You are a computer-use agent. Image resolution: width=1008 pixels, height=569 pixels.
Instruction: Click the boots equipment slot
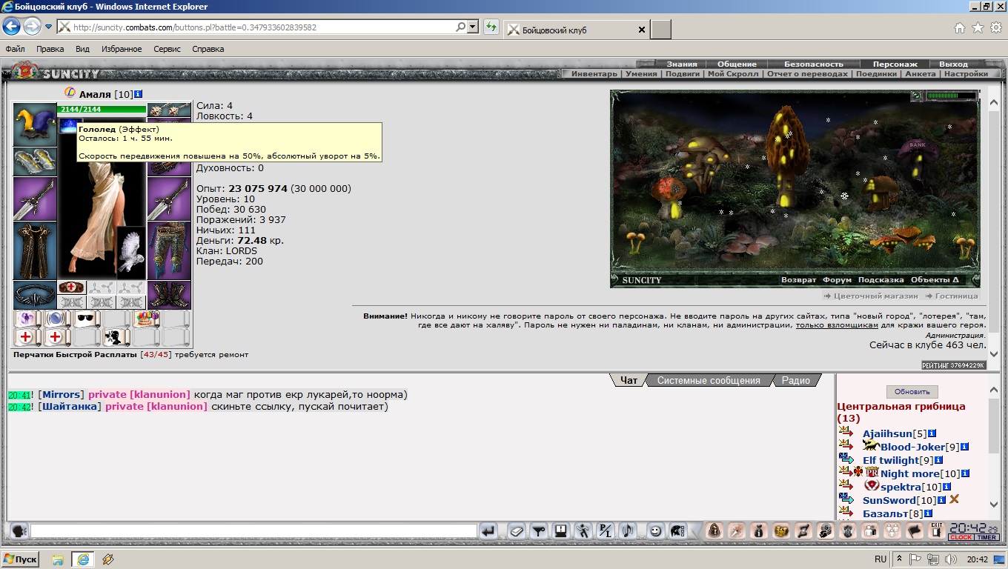point(169,295)
